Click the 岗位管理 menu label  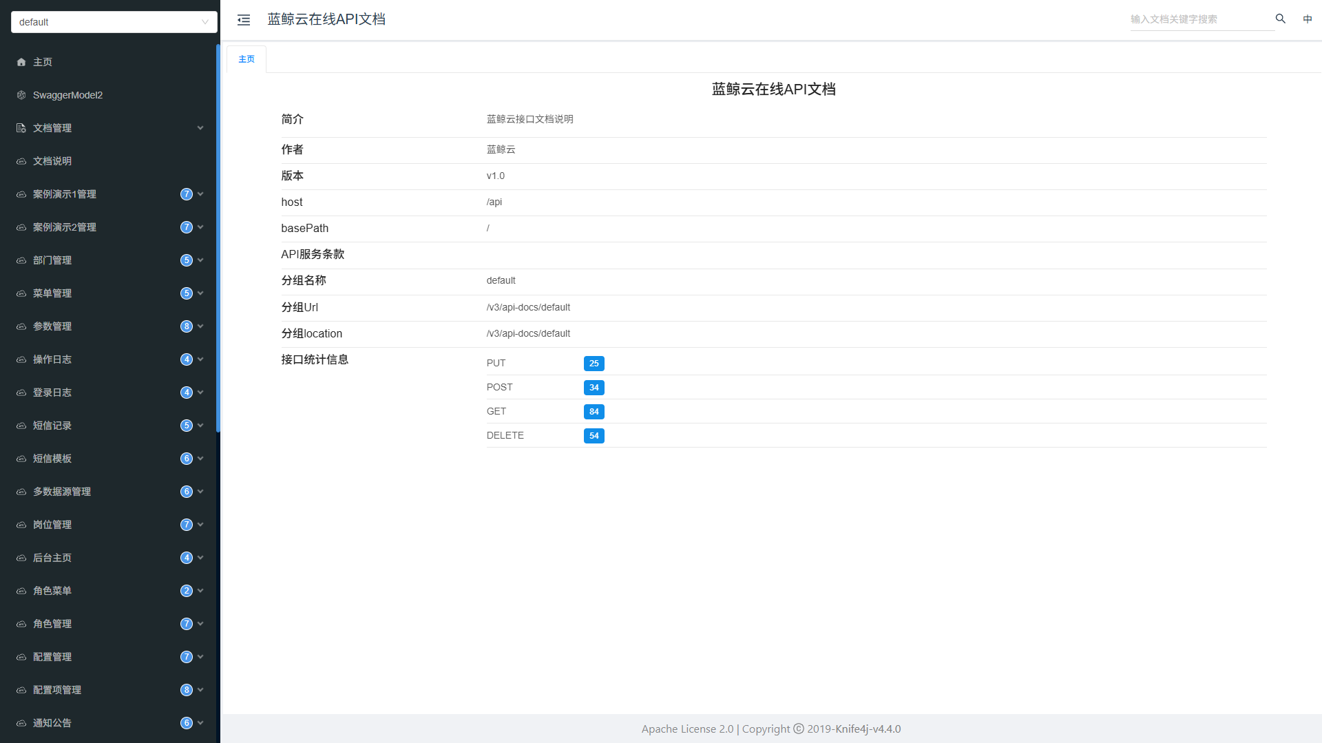[52, 525]
